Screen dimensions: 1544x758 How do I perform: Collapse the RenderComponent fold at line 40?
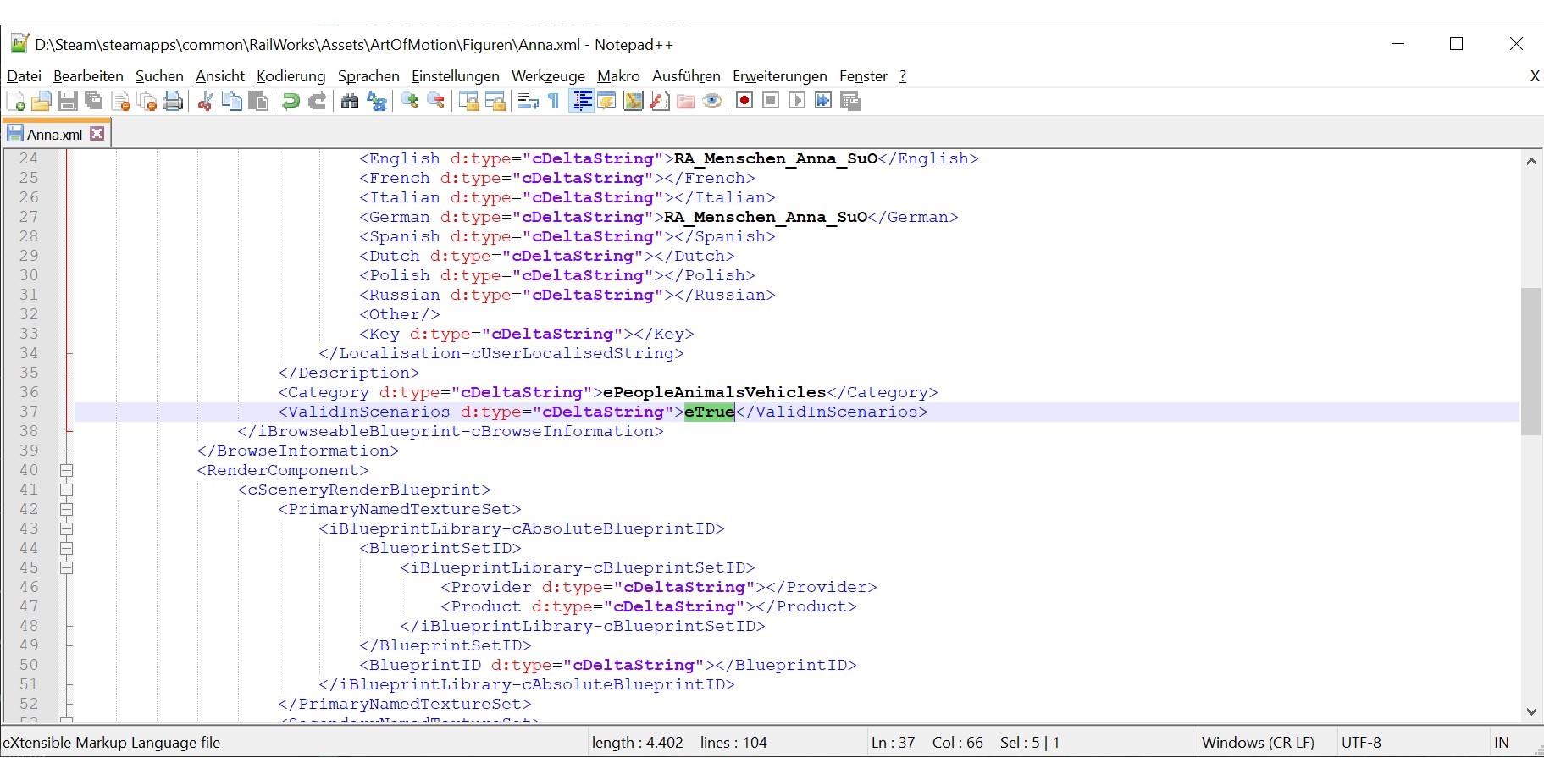point(67,470)
